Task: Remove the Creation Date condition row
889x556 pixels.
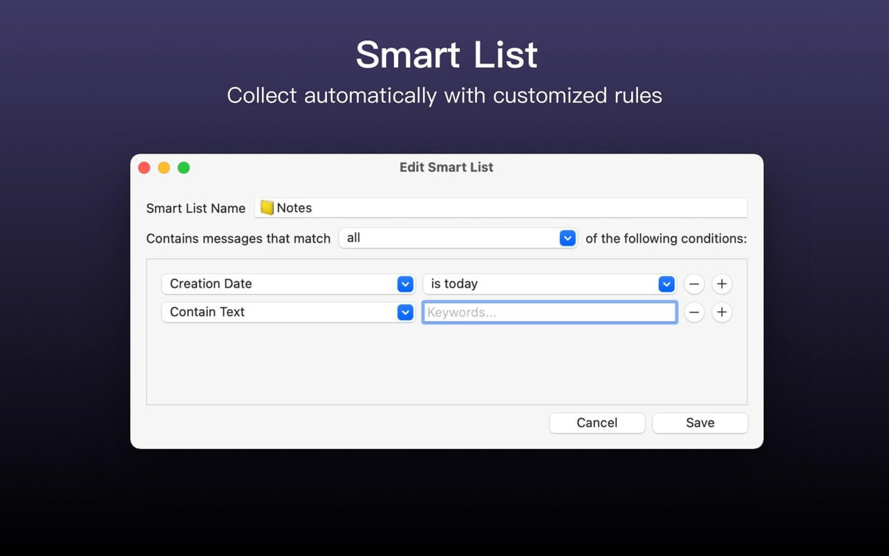Action: [694, 284]
